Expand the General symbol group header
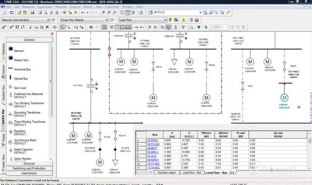Image resolution: width=312 pixels, height=185 pixels. click(29, 40)
